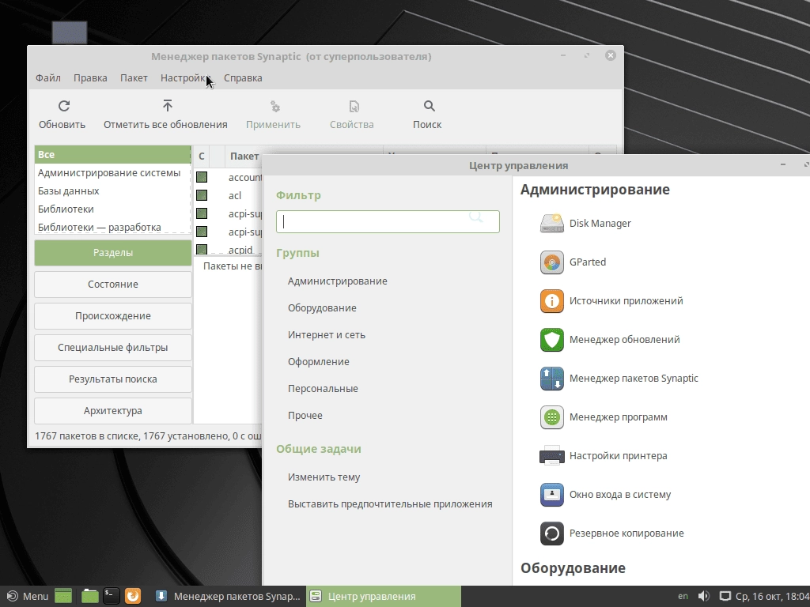Open the Пакет menu in Synaptic
Viewport: 810px width, 607px height.
(134, 78)
